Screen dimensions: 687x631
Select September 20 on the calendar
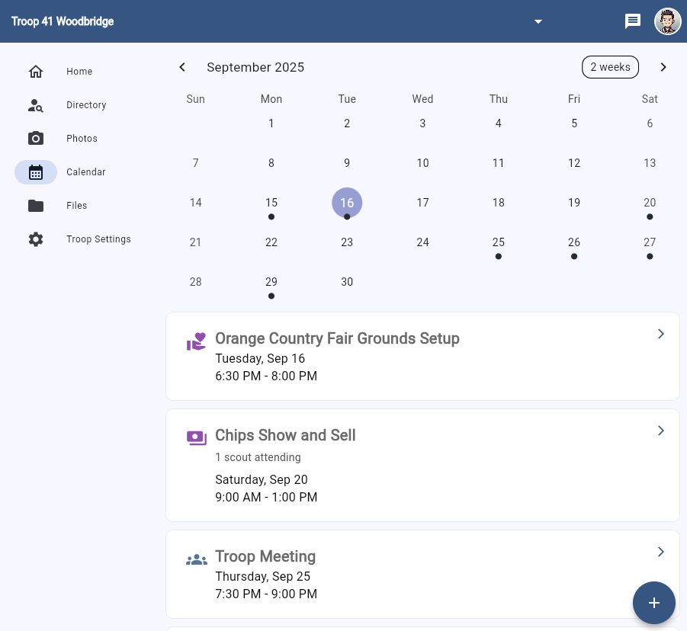[x=650, y=203]
